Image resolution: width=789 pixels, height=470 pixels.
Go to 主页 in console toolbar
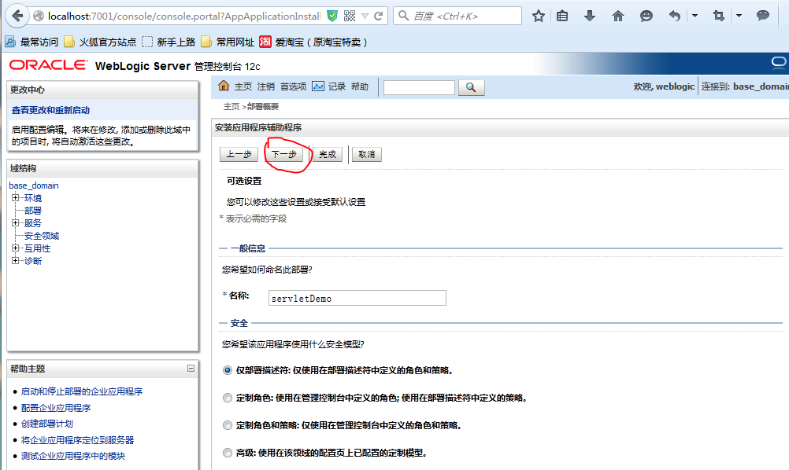(x=243, y=86)
